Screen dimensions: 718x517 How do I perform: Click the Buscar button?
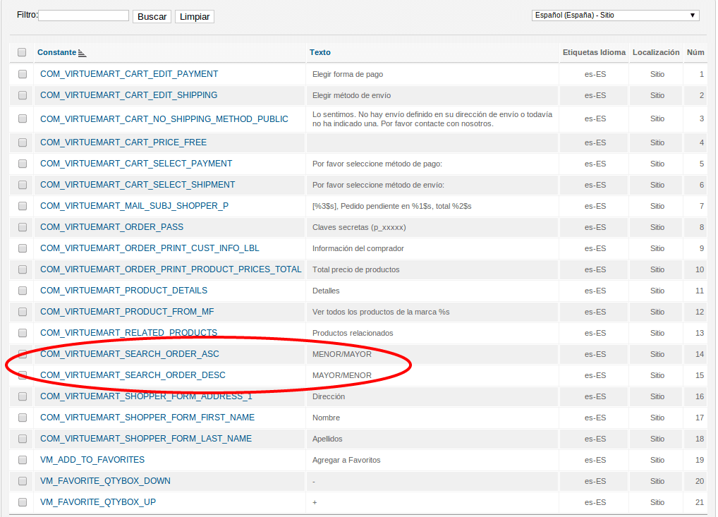pos(152,16)
